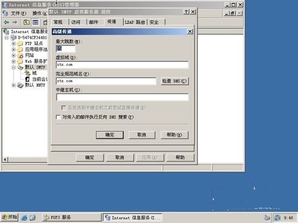Image resolution: width=298 pixels, height=223 pixels.
Task: Confirm 高级传递 dialog with 确定
Action: (x=110, y=135)
